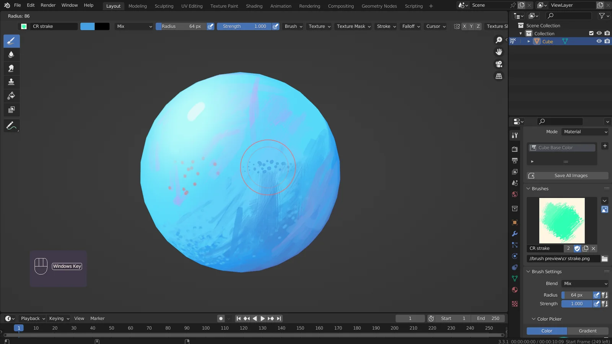Image resolution: width=612 pixels, height=344 pixels.
Task: Uncheck the Collection exclude checkbox
Action: tap(591, 33)
